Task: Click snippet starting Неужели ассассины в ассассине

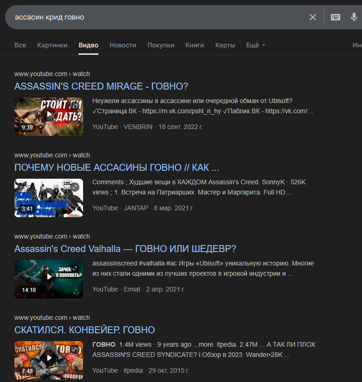Action: point(203,106)
